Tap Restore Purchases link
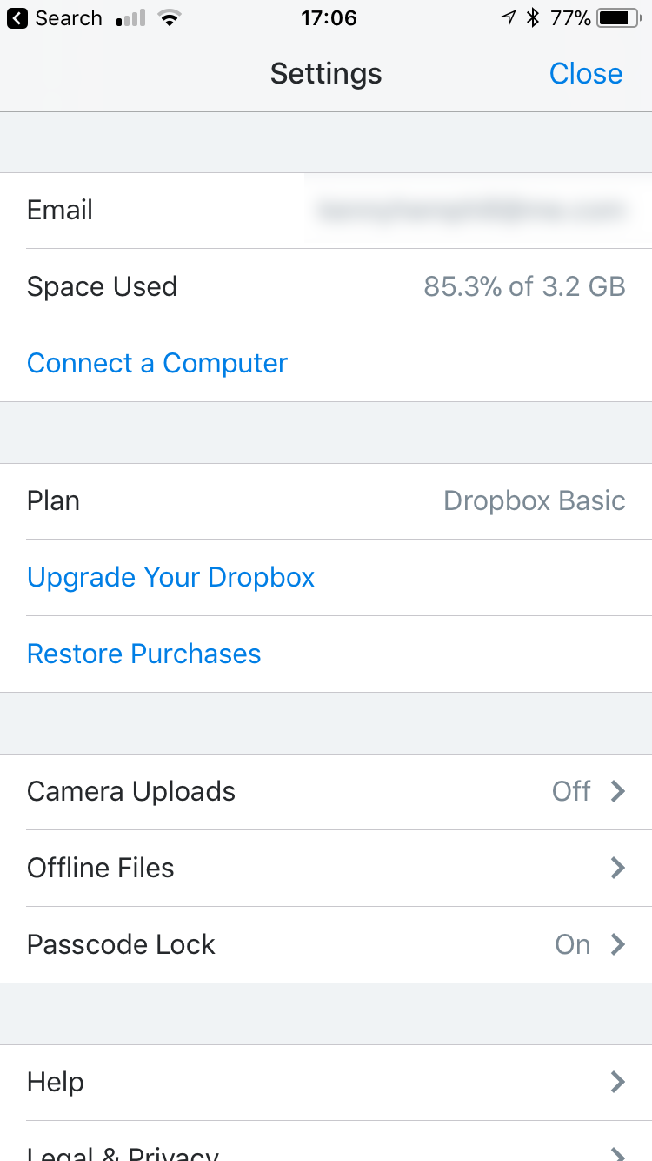Screen dimensions: 652x1161 (x=144, y=654)
